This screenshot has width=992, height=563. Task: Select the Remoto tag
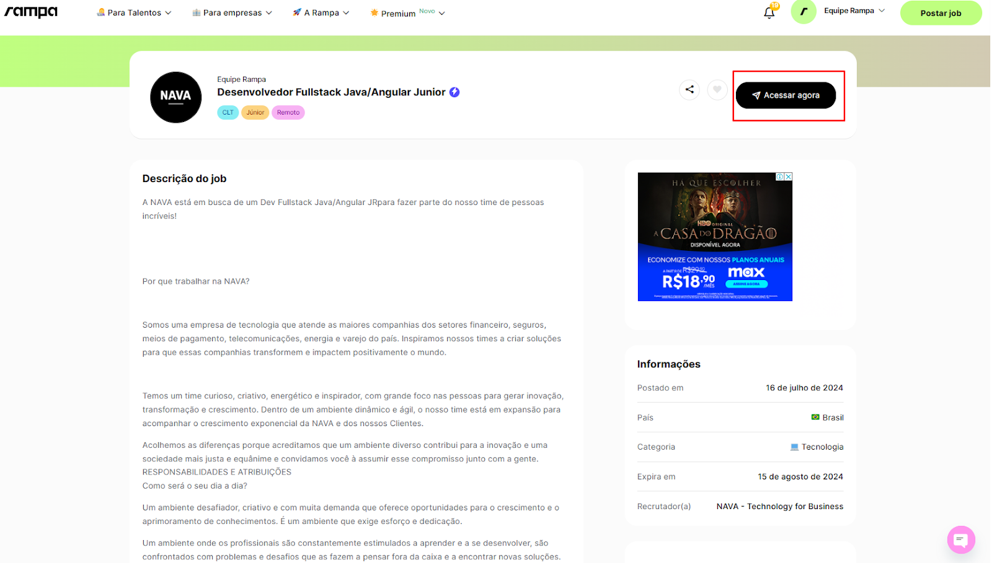(288, 113)
